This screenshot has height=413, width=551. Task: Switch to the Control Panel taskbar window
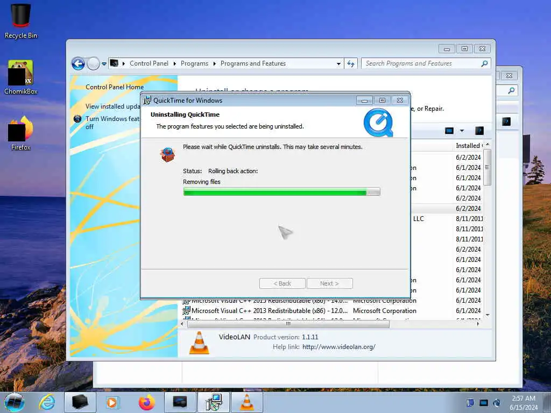[x=180, y=402]
